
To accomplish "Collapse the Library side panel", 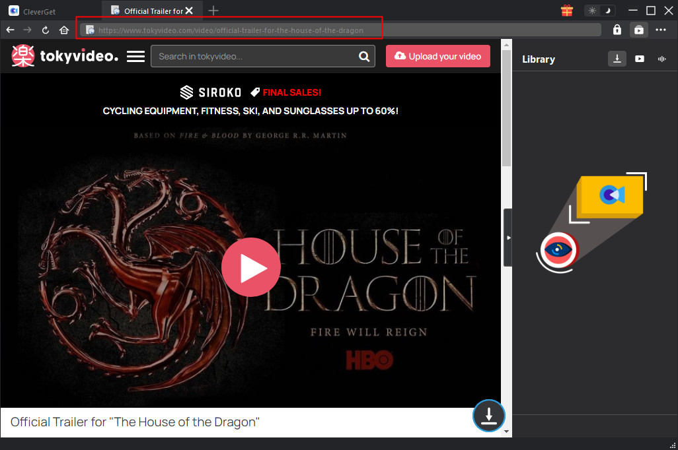I will (508, 238).
